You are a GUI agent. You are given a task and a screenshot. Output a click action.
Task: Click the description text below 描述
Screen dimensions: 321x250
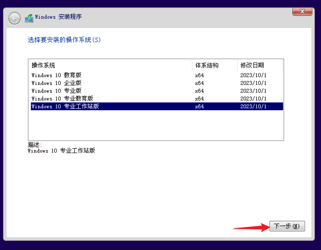pos(61,151)
